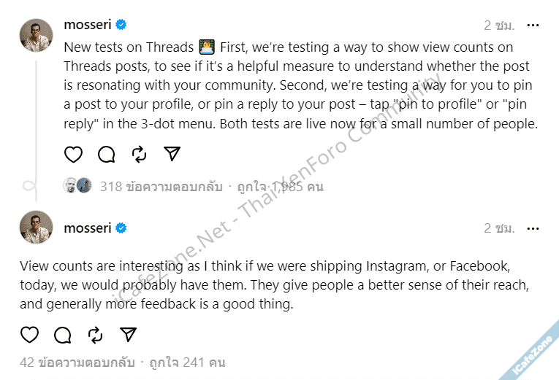Reply to the first mosseri post
The height and width of the screenshot is (380, 559).
tap(107, 154)
